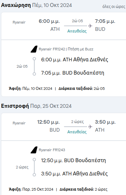Click the return arrival time 3:50 μ.μ. in the summary
This screenshot has width=126, height=195.
(x=105, y=122)
